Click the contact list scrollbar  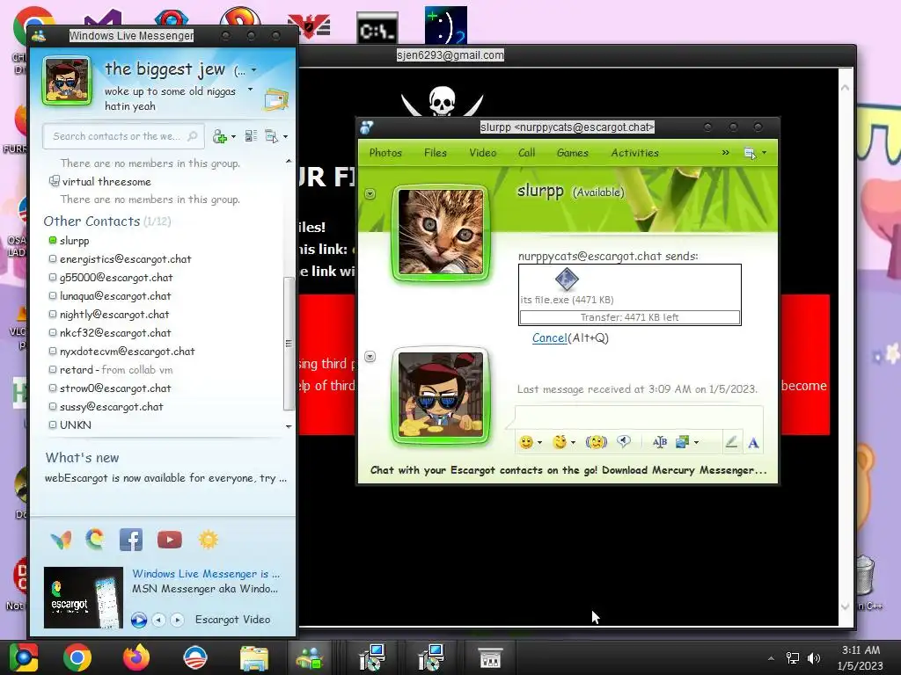click(289, 344)
